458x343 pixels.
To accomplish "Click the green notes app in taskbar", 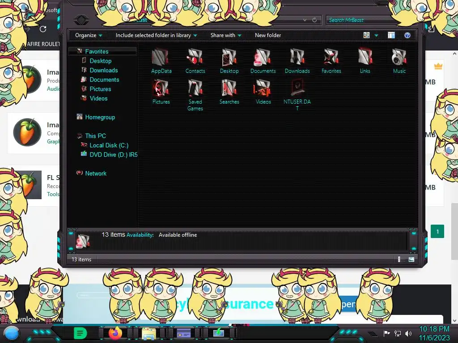I will click(x=81, y=333).
